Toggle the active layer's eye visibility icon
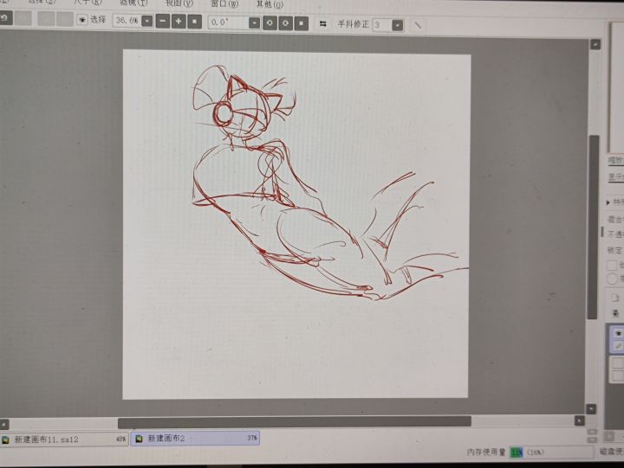 point(618,333)
